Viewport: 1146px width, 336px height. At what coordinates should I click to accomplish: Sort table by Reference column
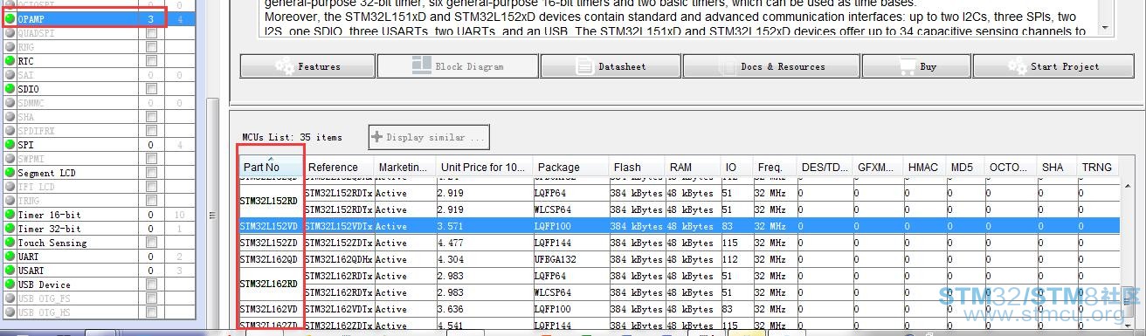339,167
